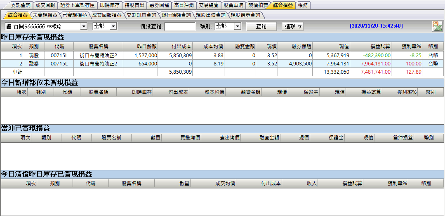
Task: Switch to the 委託查詢 tab
Action: tap(19, 5)
